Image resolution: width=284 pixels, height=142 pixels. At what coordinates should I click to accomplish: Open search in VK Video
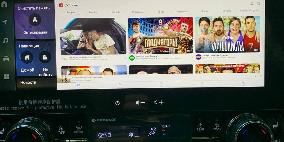pos(259,4)
